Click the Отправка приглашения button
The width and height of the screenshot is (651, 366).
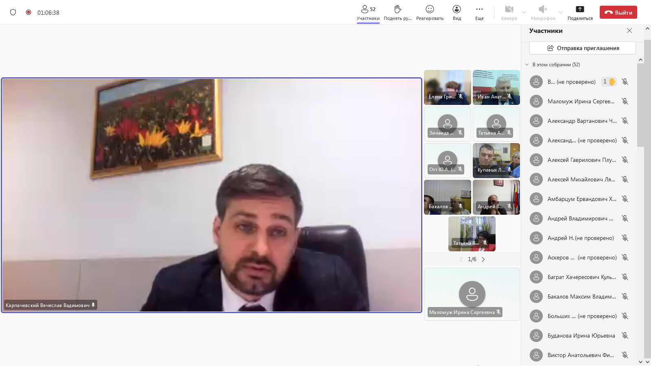click(582, 48)
